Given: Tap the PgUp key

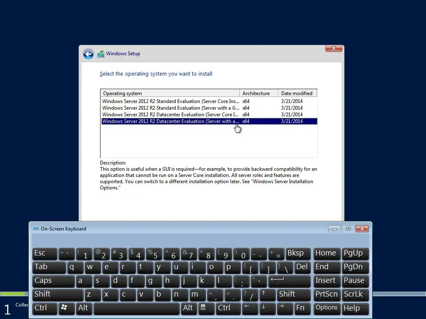Looking at the screenshot, I should 355,254.
